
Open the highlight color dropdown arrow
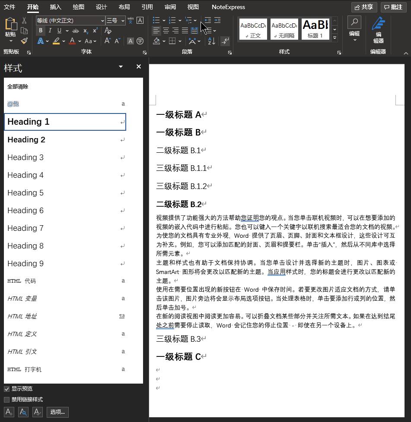coord(64,41)
